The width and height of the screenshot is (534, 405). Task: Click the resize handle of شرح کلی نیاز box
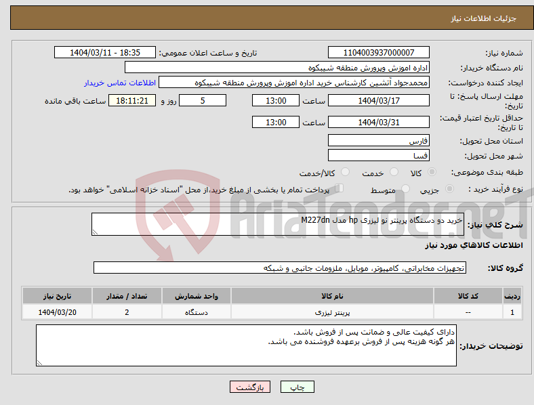pyautogui.click(x=95, y=232)
